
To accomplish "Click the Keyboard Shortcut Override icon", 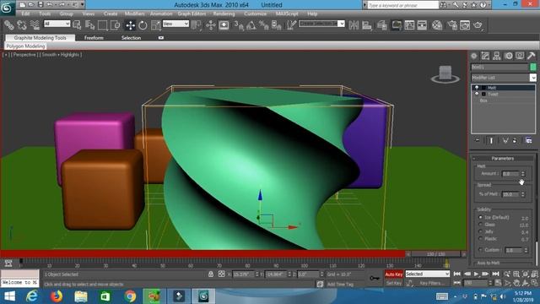I will click(x=224, y=25).
